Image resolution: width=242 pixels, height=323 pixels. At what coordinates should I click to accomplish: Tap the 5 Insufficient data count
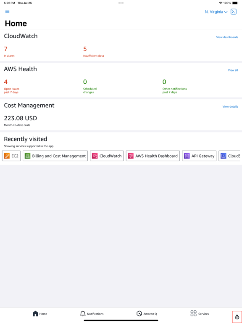(93, 51)
